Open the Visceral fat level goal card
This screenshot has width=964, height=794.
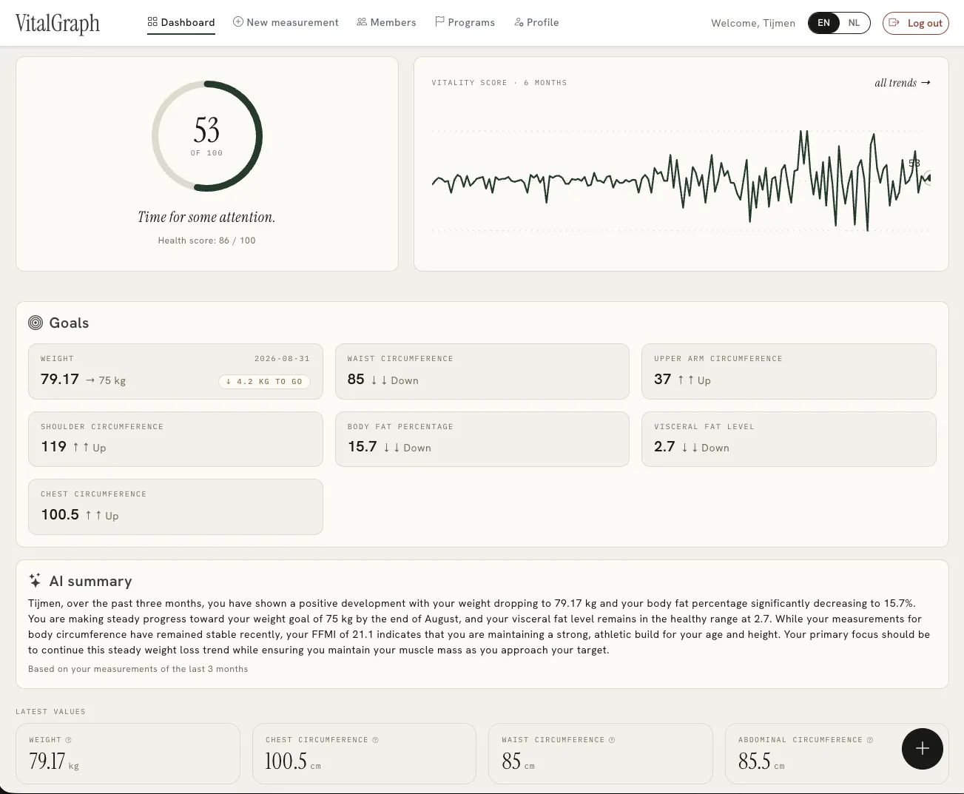click(x=789, y=439)
